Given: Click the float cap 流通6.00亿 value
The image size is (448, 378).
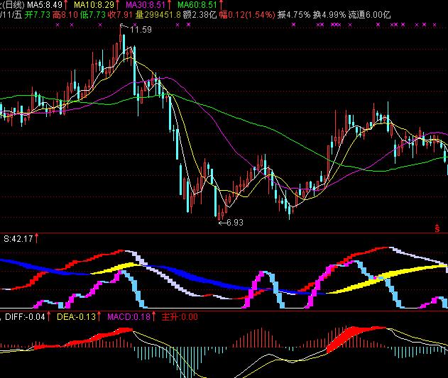Looking at the screenshot, I should coord(369,15).
